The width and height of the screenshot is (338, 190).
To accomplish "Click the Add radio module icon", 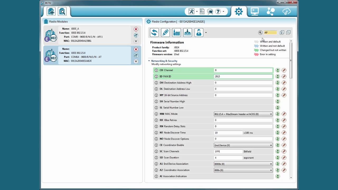I will tap(51, 11).
